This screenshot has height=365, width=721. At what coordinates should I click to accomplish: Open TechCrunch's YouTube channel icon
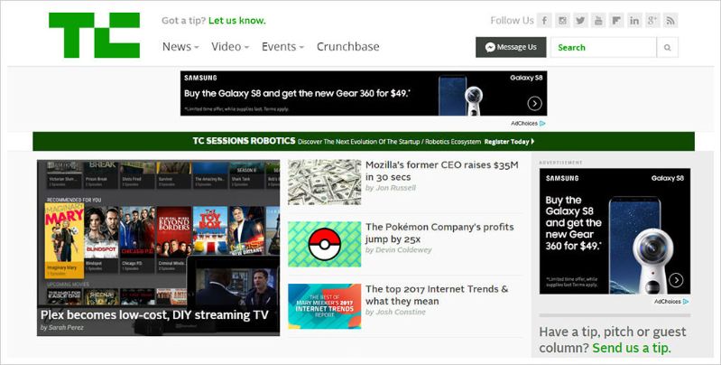(598, 20)
